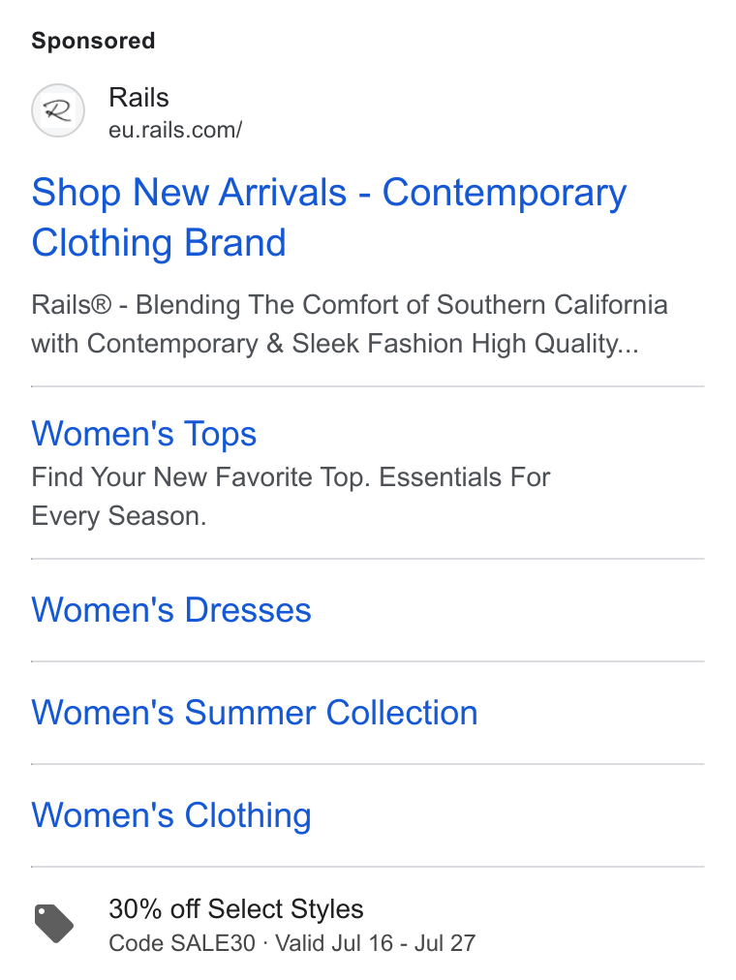The image size is (736, 980).
Task: Click the 'Every Season.' description line
Action: click(119, 516)
